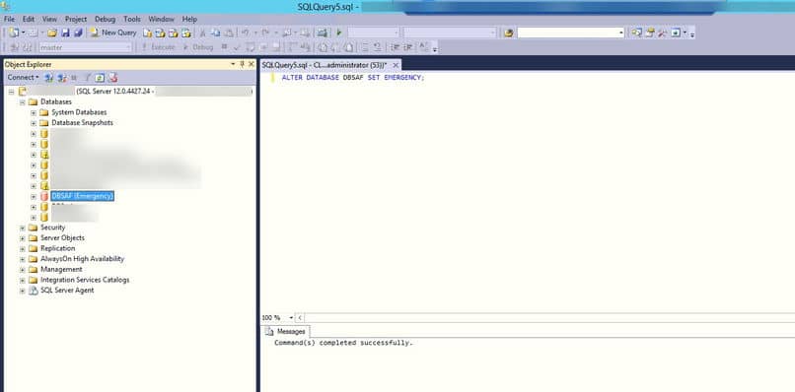Expand the Replication folder
The image size is (795, 392).
point(23,248)
